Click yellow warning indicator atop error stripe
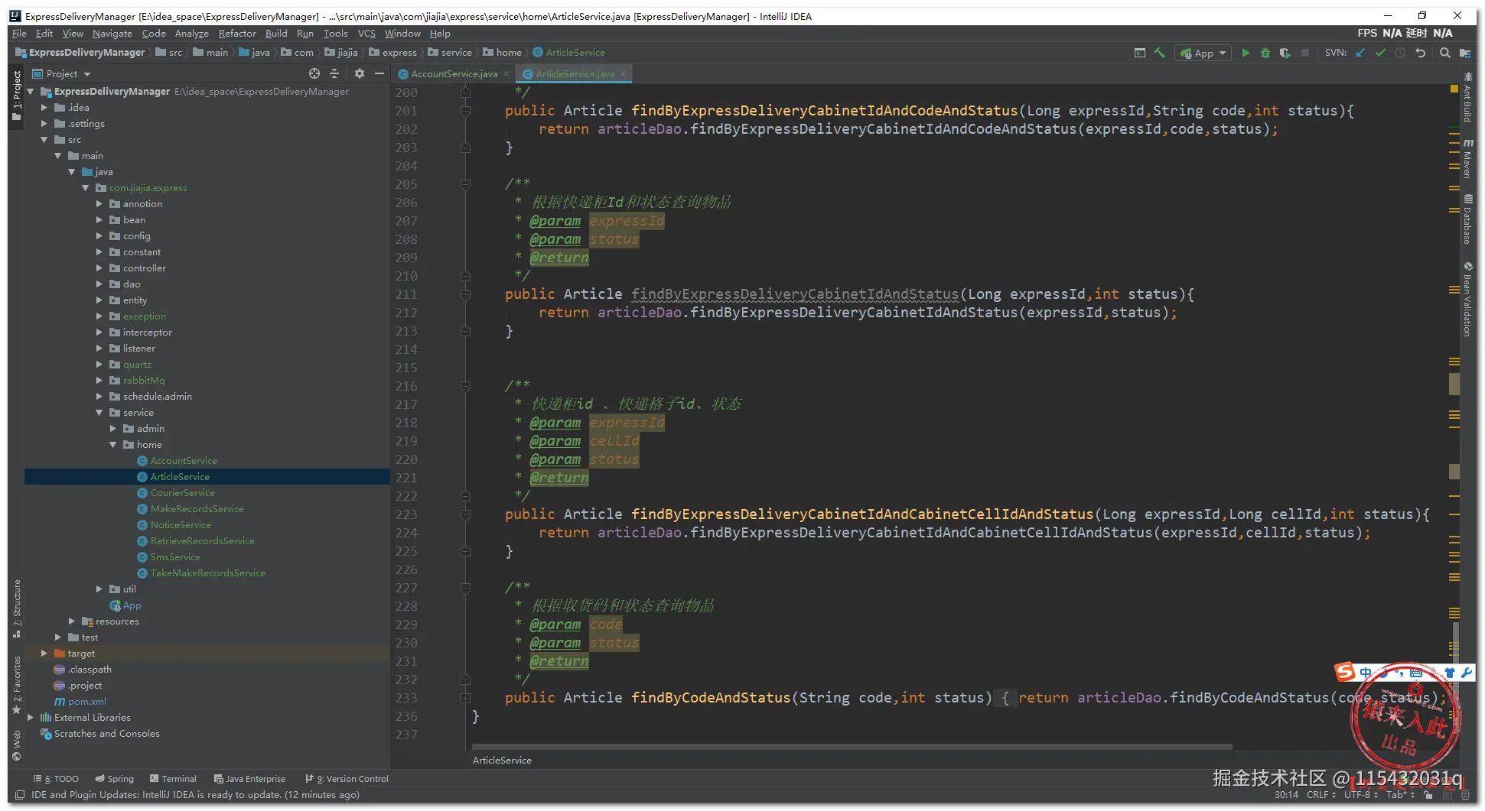The height and width of the screenshot is (811, 1485). (1454, 90)
